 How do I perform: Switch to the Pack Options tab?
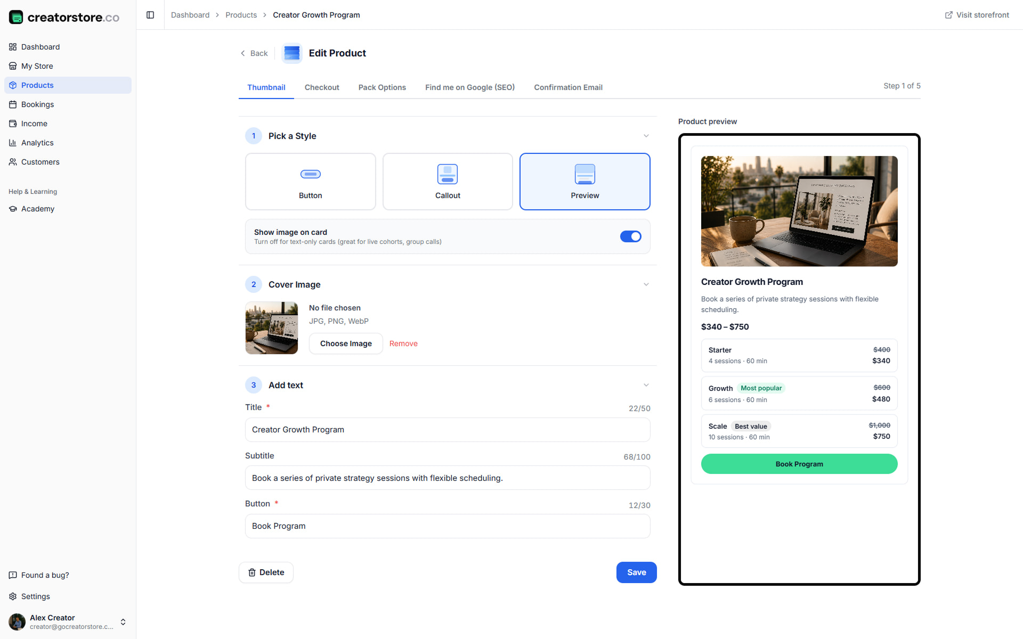click(x=382, y=87)
